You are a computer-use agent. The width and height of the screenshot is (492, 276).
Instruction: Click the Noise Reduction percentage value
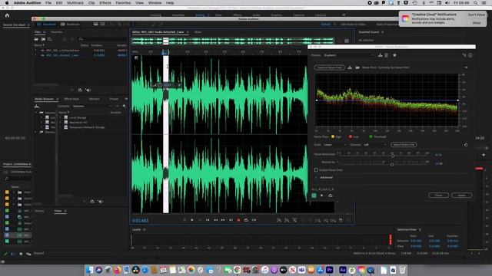click(438, 155)
